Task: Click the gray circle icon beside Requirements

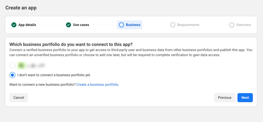Action: [x=173, y=25]
